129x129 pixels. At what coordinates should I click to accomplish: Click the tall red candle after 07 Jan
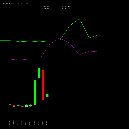(x=43, y=85)
